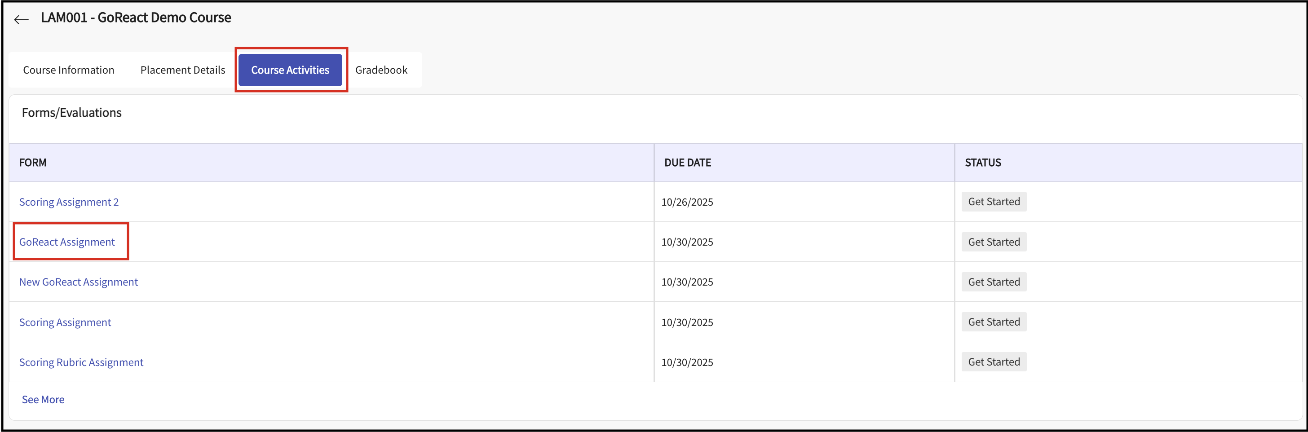Go to the Gradebook tab
This screenshot has width=1308, height=432.
(381, 70)
